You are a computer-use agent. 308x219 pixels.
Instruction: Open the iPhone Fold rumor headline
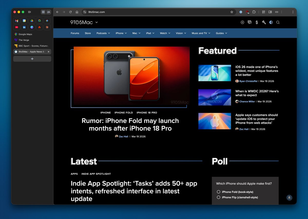coord(130,125)
